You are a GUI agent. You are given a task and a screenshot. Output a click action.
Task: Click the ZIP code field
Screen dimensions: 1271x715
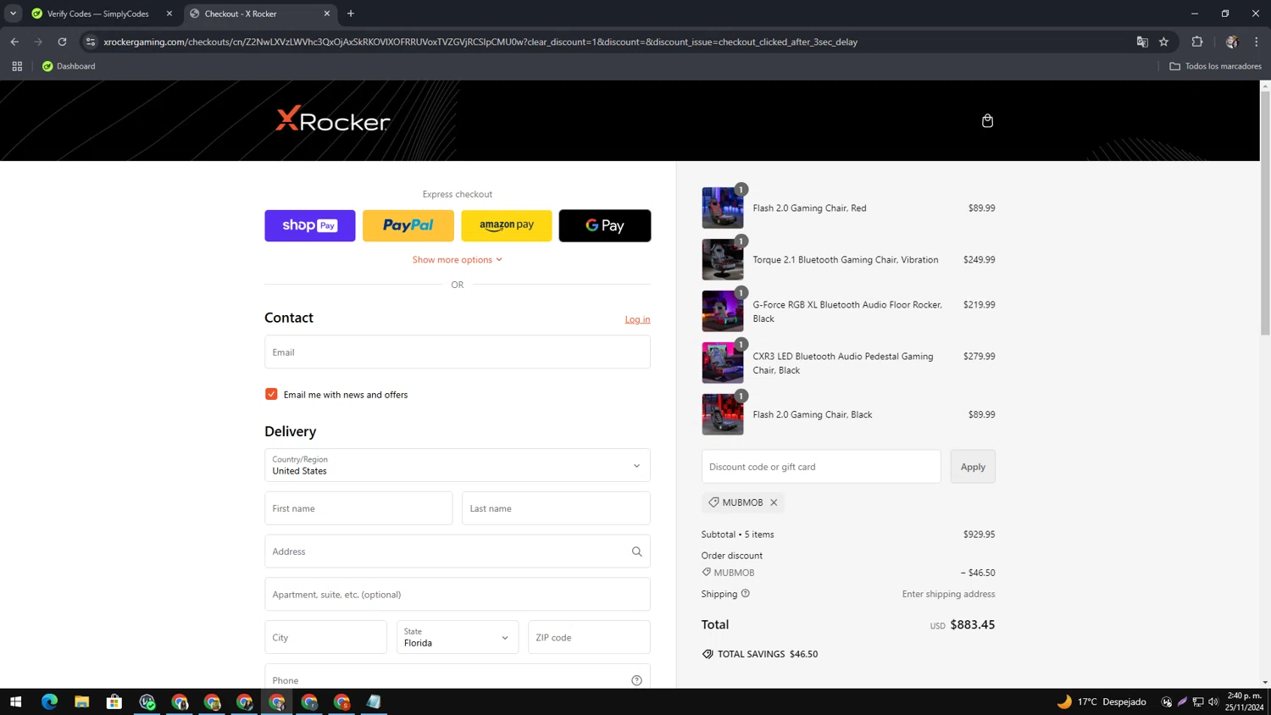tap(589, 637)
